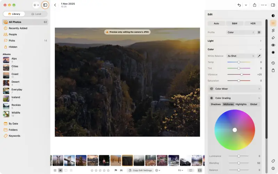Open the edit history clock icon
The height and width of the screenshot is (174, 278).
coord(273,63)
